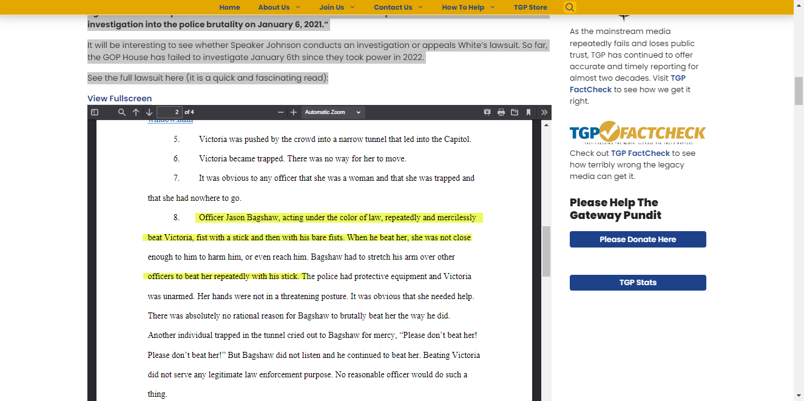The width and height of the screenshot is (804, 401).
Task: Expand the How To Help dropdown arrow
Action: point(492,7)
